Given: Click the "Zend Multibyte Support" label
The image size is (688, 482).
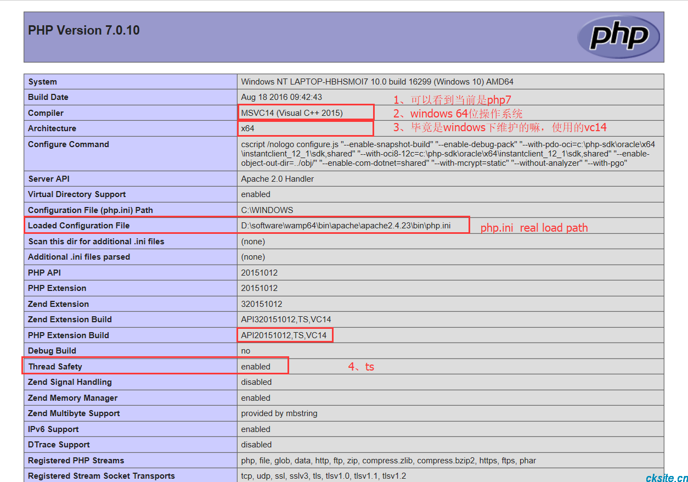Looking at the screenshot, I should [x=74, y=413].
